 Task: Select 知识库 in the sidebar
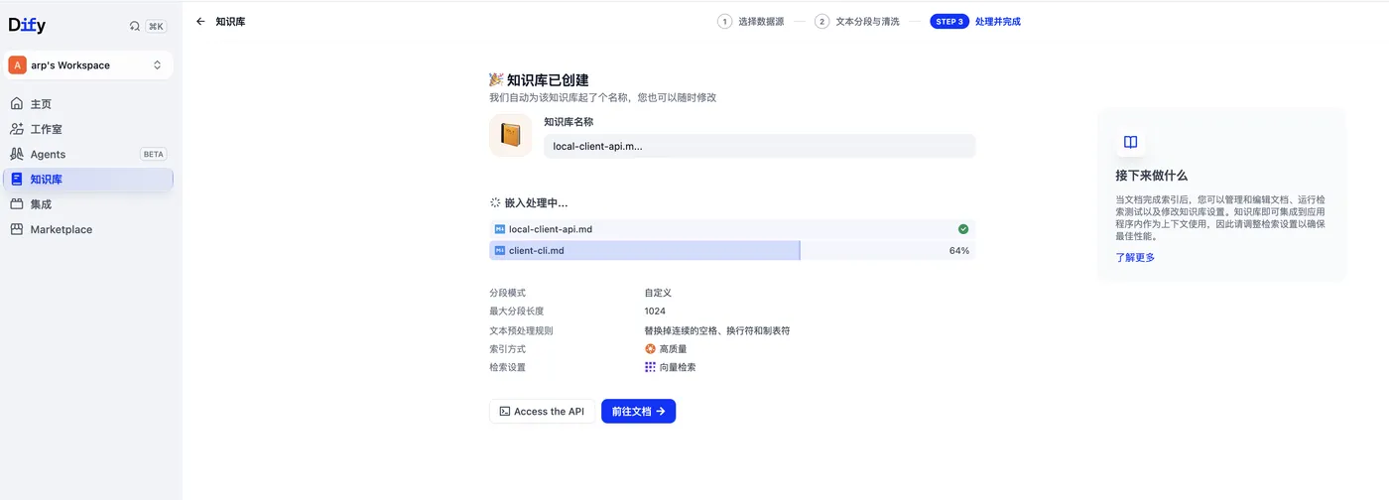88,180
